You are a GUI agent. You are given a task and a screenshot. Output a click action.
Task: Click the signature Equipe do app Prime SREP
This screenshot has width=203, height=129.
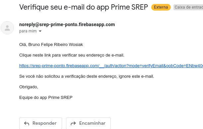click(46, 97)
